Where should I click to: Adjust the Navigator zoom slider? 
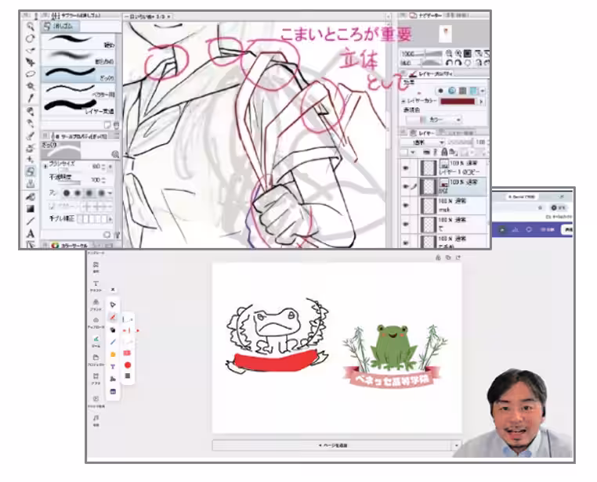(x=429, y=53)
